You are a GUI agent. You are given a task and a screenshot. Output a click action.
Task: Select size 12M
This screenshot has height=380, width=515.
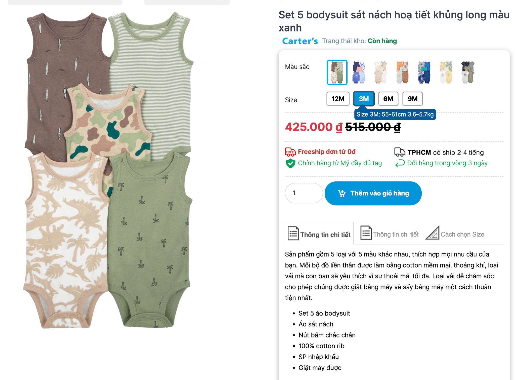click(x=338, y=99)
